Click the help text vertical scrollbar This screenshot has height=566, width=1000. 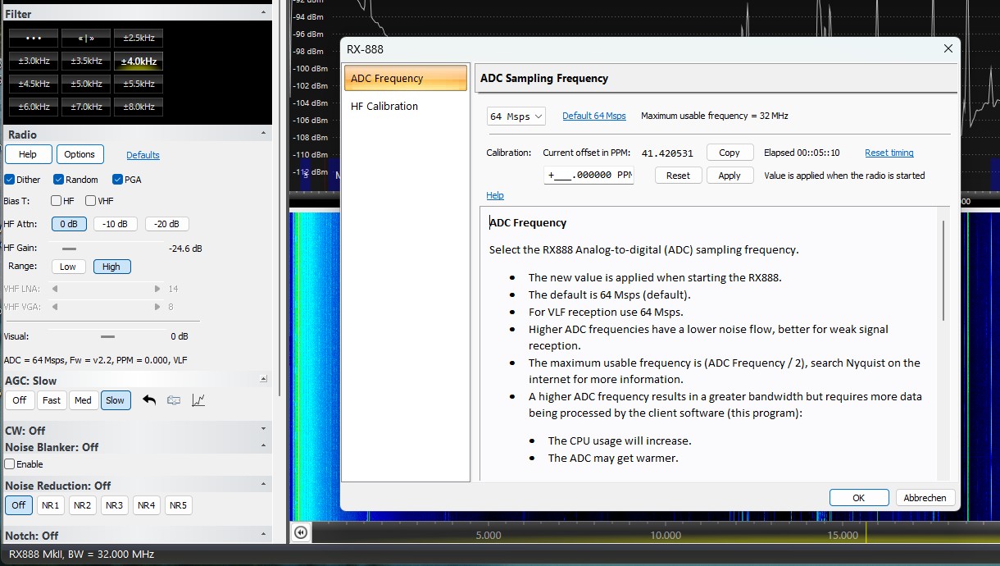tap(943, 271)
